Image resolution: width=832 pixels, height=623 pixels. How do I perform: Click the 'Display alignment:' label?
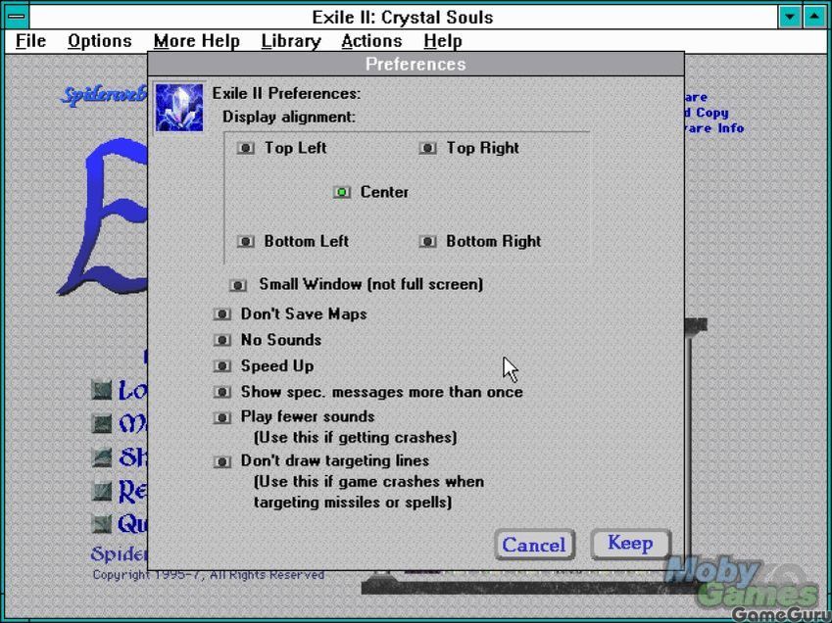click(289, 117)
